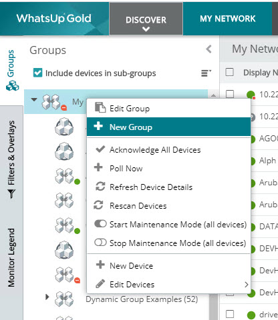Click the groups tree scrollbar up arrow
This screenshot has height=320, width=278.
click(213, 95)
